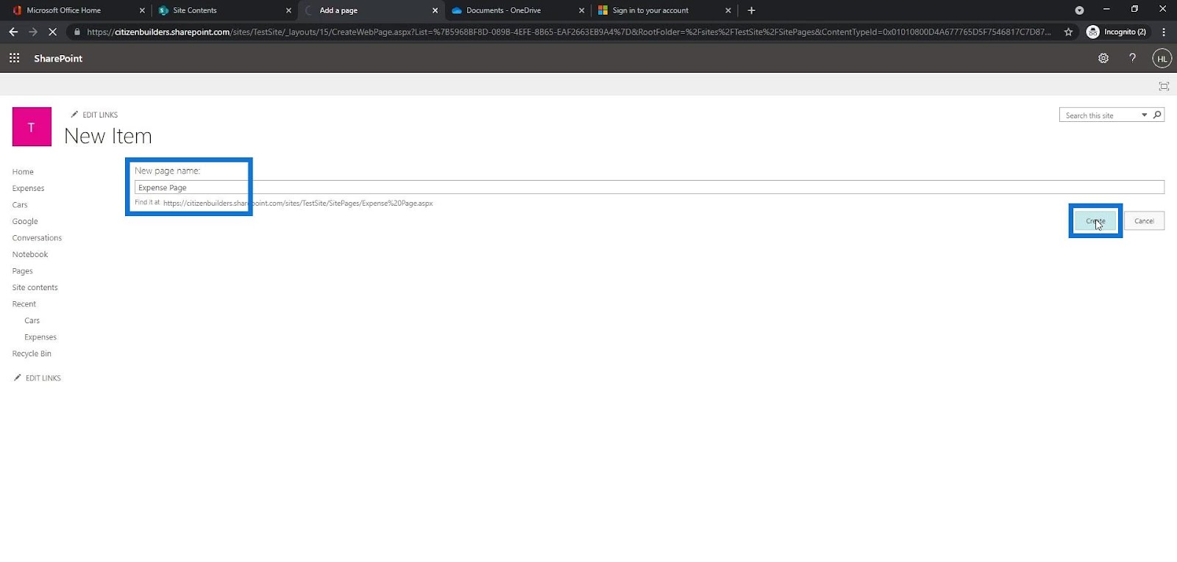Open the settings gear in SharePoint header
This screenshot has width=1177, height=562.
pos(1103,58)
